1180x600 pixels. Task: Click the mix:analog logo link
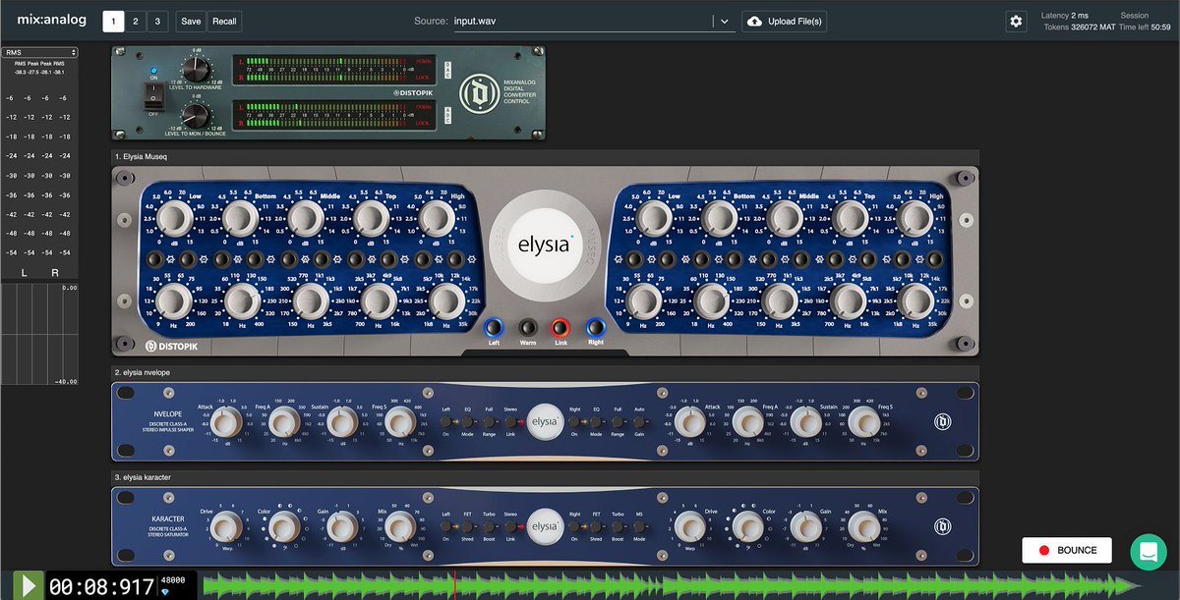pyautogui.click(x=52, y=21)
